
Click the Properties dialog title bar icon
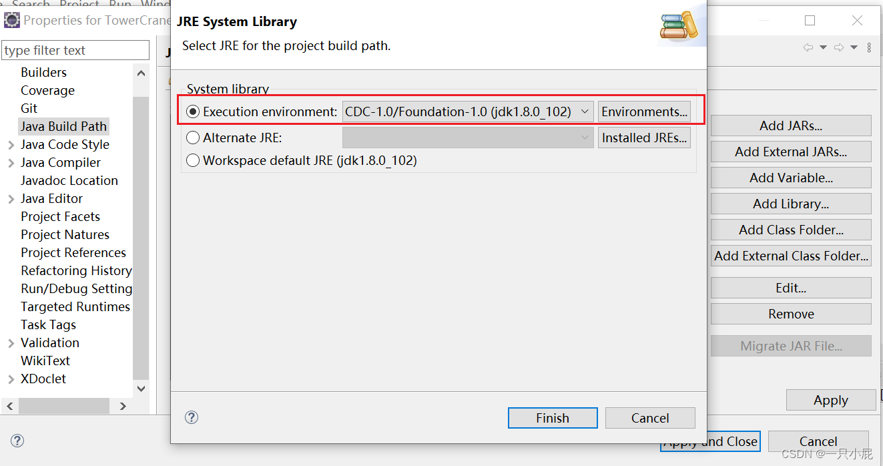11,20
